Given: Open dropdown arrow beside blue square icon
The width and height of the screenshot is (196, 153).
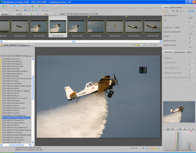Looking at the screenshot, I should [x=157, y=45].
